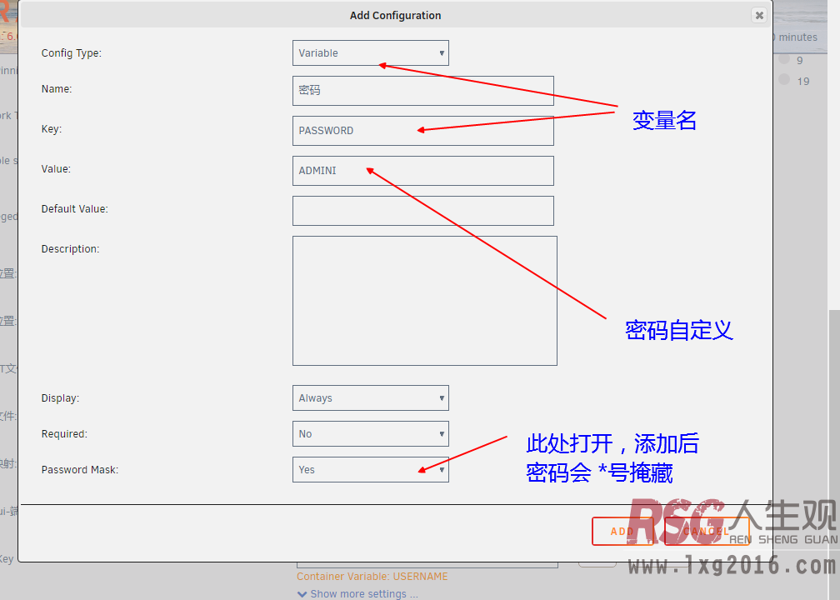The height and width of the screenshot is (600, 840).
Task: Click the Display label text
Action: (60, 398)
